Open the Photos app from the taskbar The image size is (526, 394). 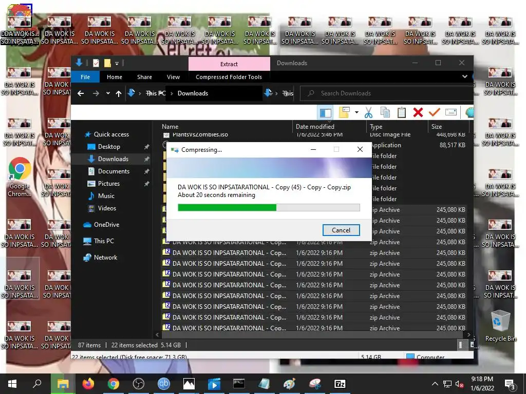[x=189, y=384]
